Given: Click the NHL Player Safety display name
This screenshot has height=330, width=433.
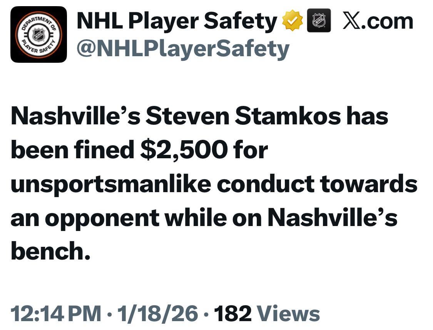Looking at the screenshot, I should [177, 20].
